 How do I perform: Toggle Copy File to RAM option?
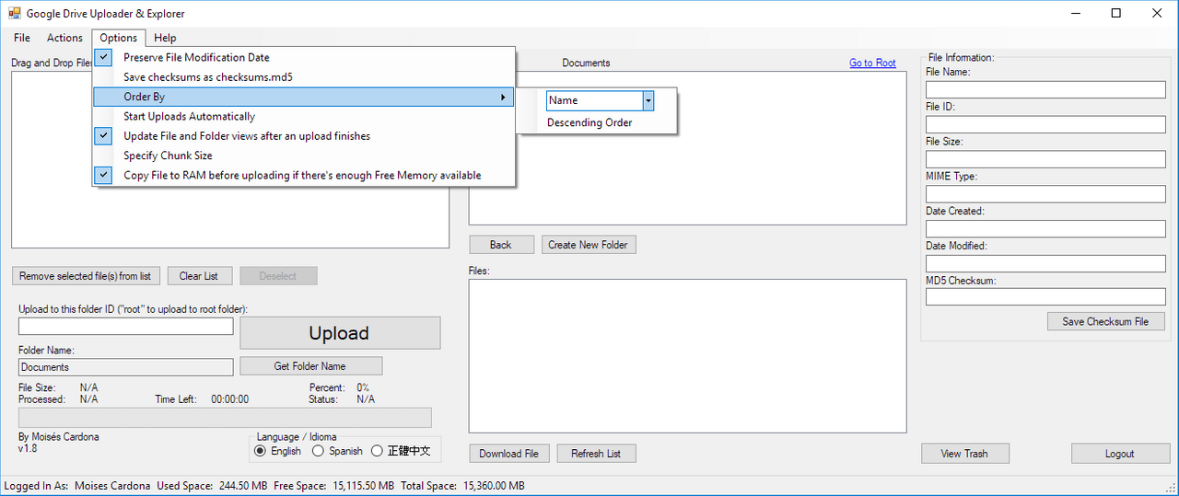[x=301, y=175]
